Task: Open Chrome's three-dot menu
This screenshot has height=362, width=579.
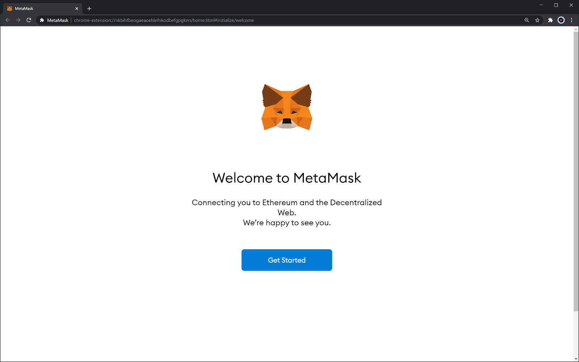Action: 572,20
